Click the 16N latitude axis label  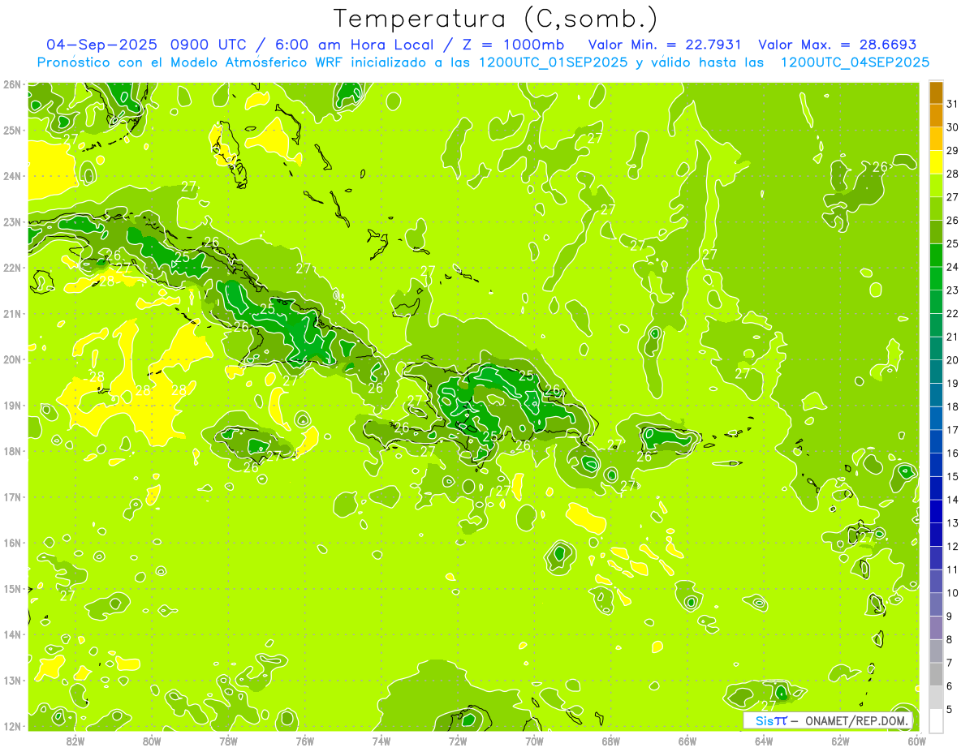pyautogui.click(x=12, y=543)
